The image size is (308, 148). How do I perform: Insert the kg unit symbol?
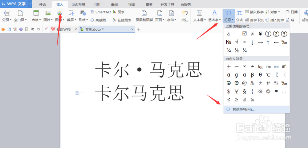point(260,67)
